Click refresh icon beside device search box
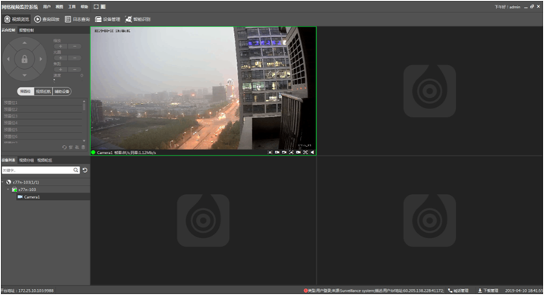The height and width of the screenshot is (295, 544). pyautogui.click(x=85, y=171)
